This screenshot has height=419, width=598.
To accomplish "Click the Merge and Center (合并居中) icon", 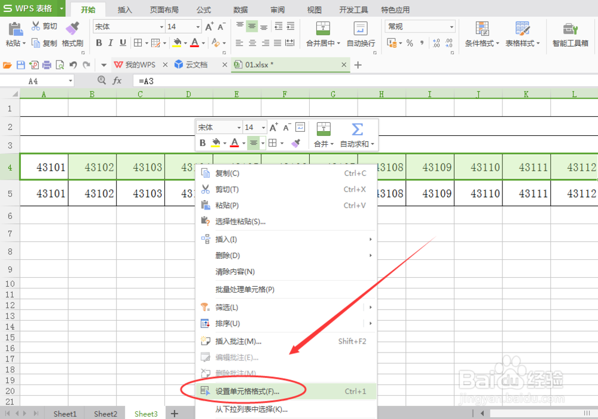I will (323, 30).
